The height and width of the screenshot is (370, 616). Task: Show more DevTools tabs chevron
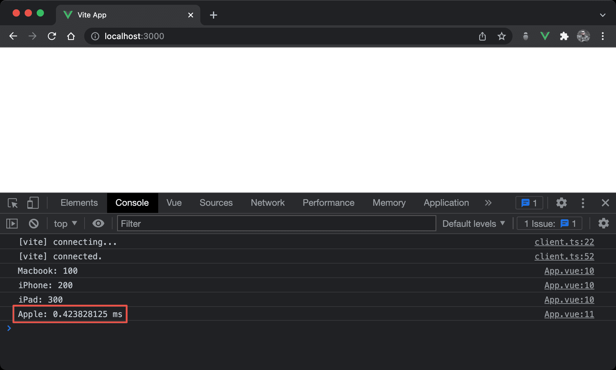coord(488,203)
